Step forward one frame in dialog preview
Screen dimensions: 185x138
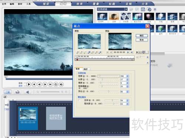click(x=128, y=52)
